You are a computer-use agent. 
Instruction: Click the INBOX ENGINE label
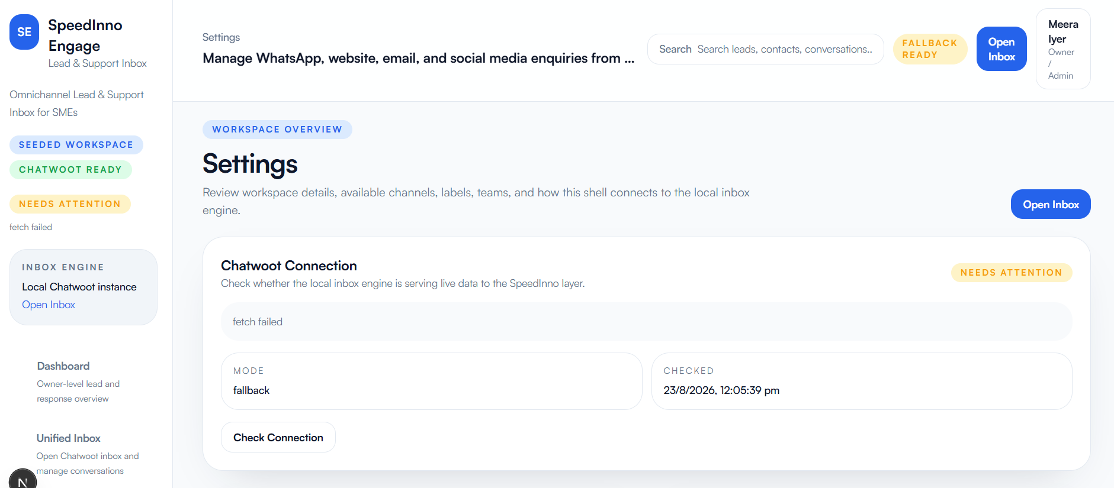click(x=63, y=267)
